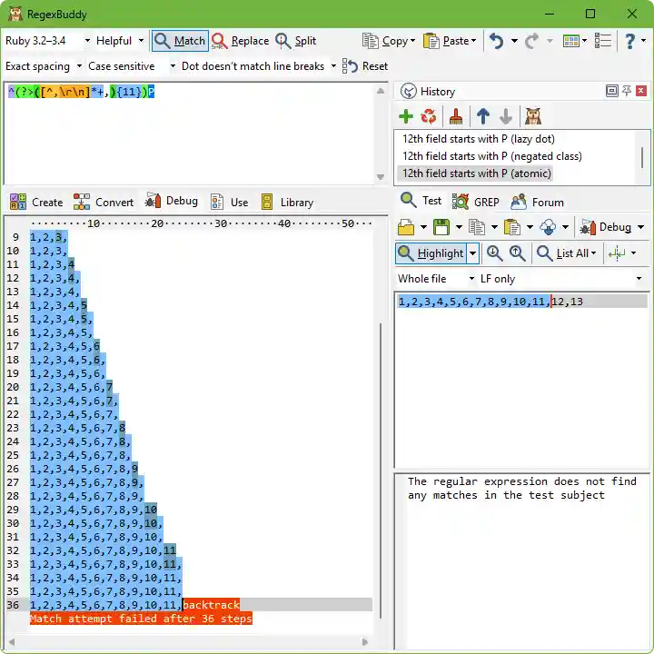The height and width of the screenshot is (654, 654).
Task: Close the History panel
Action: 641,91
